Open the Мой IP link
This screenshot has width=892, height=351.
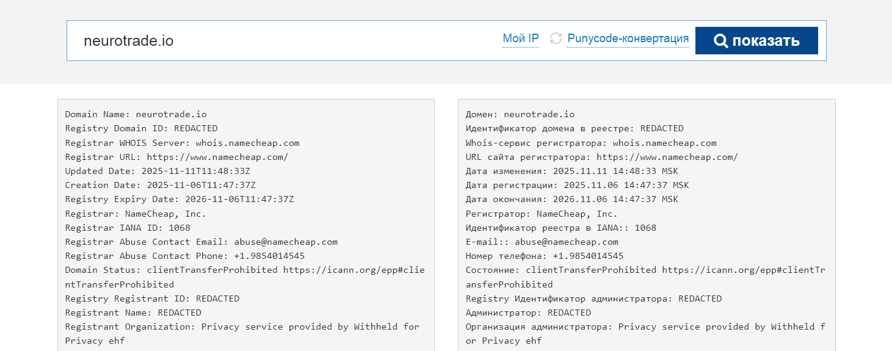coord(521,38)
